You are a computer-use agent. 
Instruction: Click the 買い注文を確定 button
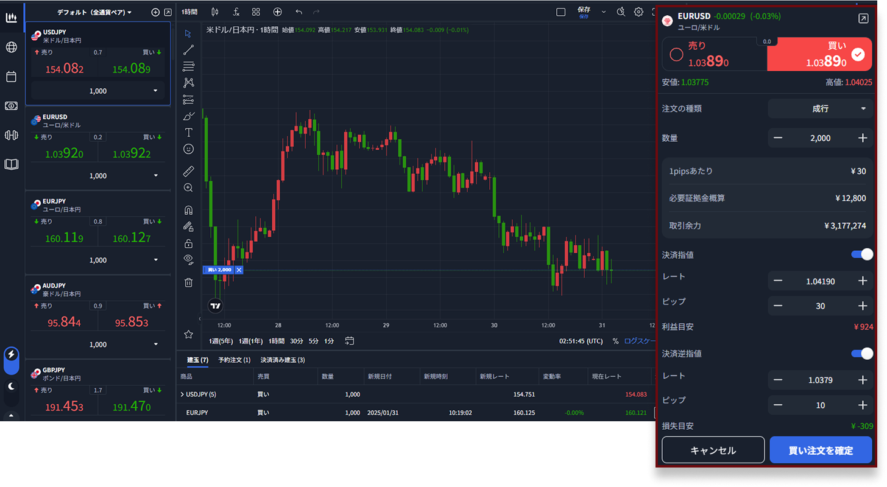point(821,450)
